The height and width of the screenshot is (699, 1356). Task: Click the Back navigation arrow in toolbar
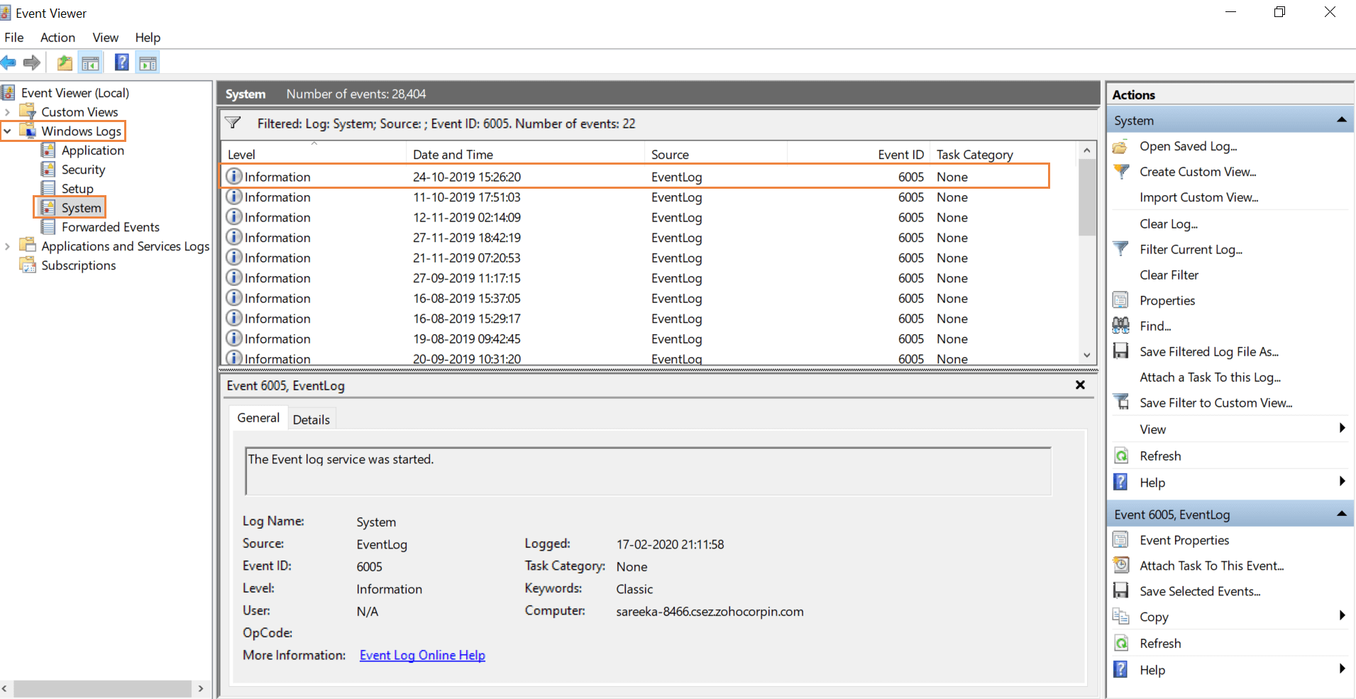coord(9,62)
